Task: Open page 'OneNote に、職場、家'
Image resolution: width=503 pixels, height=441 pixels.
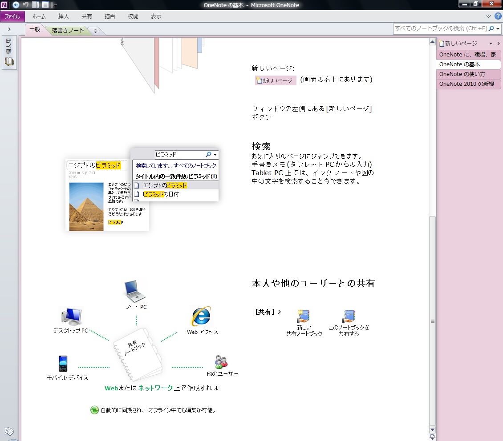Action: coord(468,55)
